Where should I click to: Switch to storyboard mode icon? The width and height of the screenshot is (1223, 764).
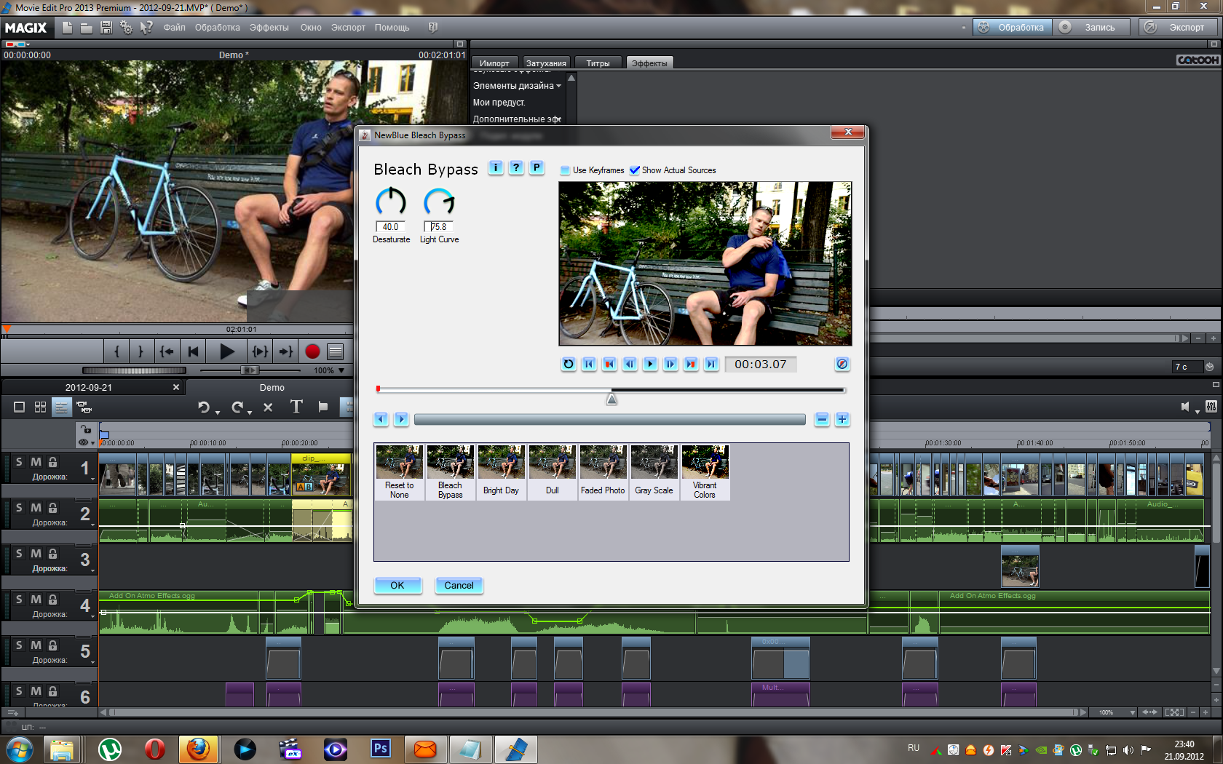(x=20, y=407)
